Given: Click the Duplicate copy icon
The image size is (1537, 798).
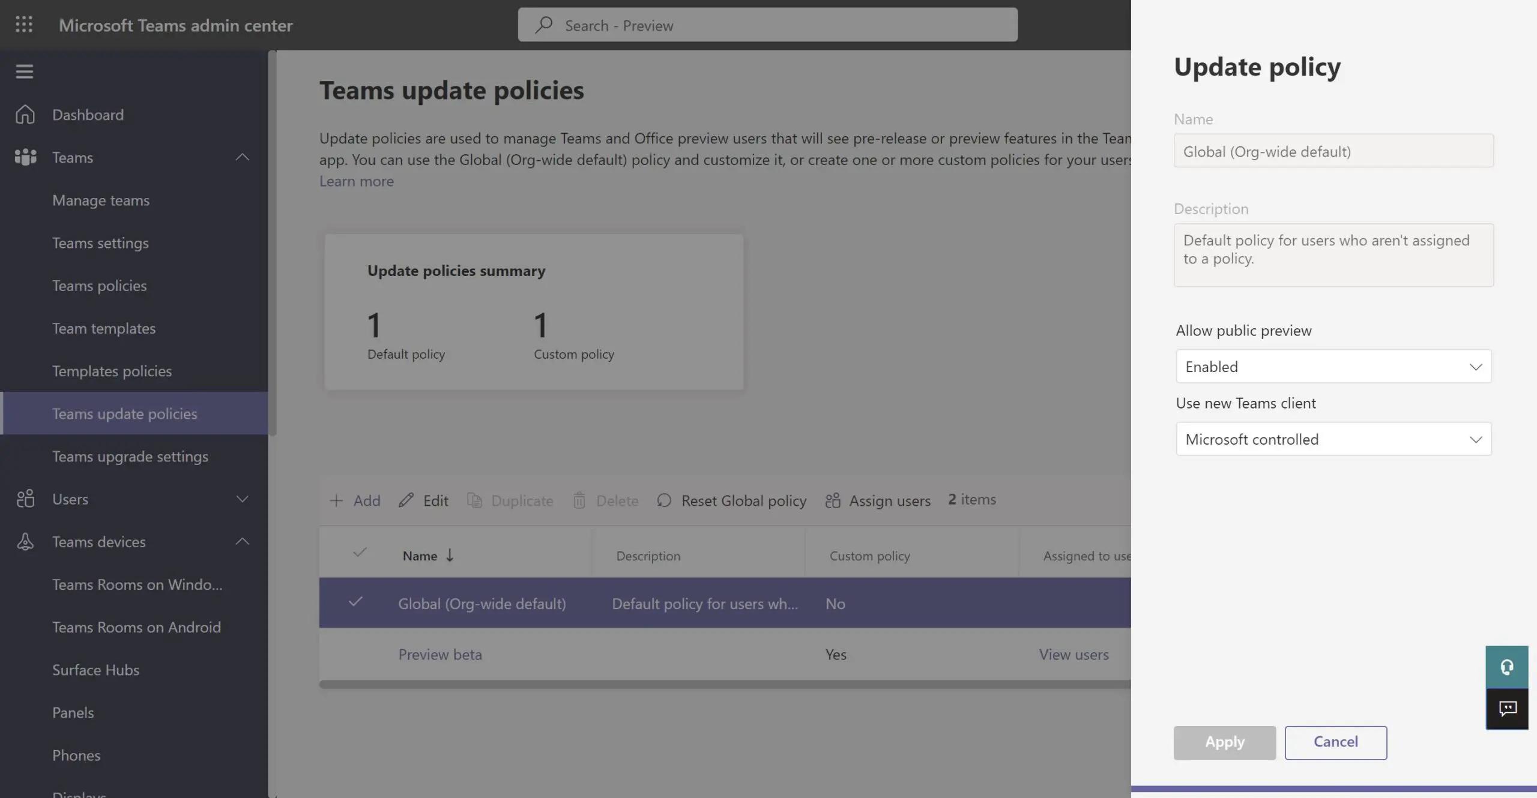Looking at the screenshot, I should [474, 500].
